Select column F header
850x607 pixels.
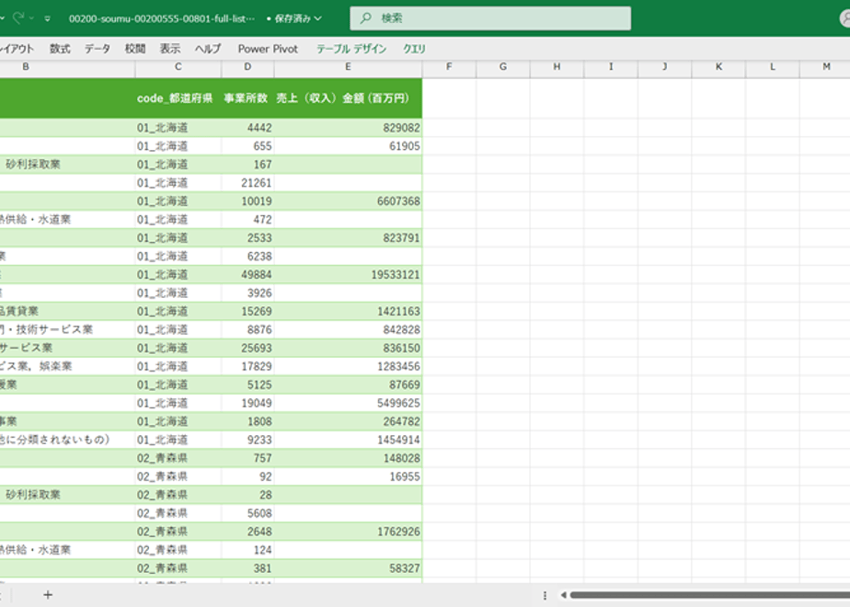[x=449, y=66]
